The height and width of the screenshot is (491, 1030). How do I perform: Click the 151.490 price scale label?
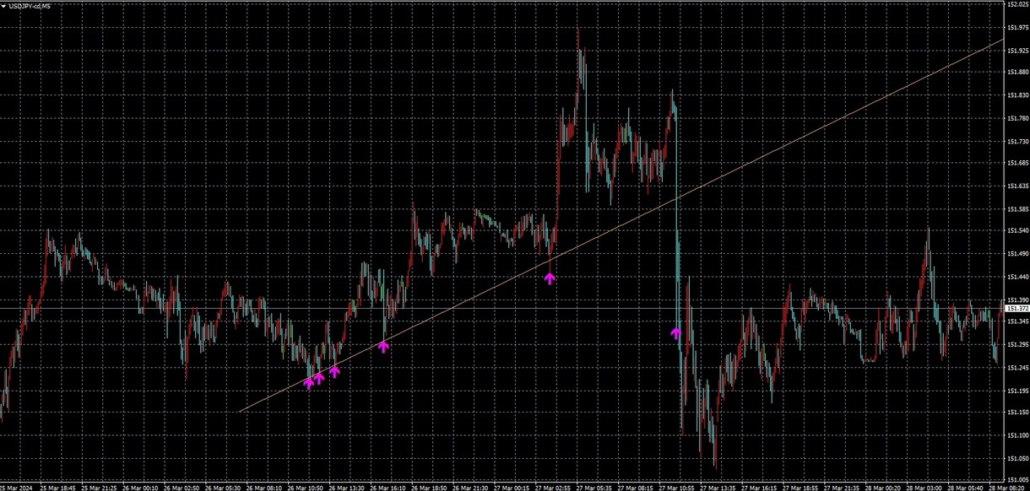click(1017, 254)
